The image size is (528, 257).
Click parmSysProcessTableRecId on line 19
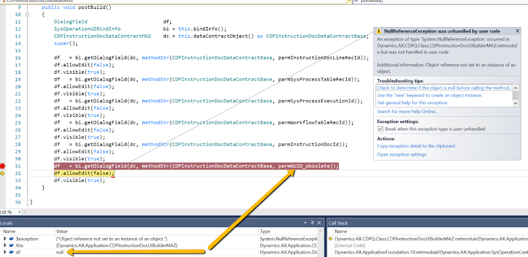point(314,80)
